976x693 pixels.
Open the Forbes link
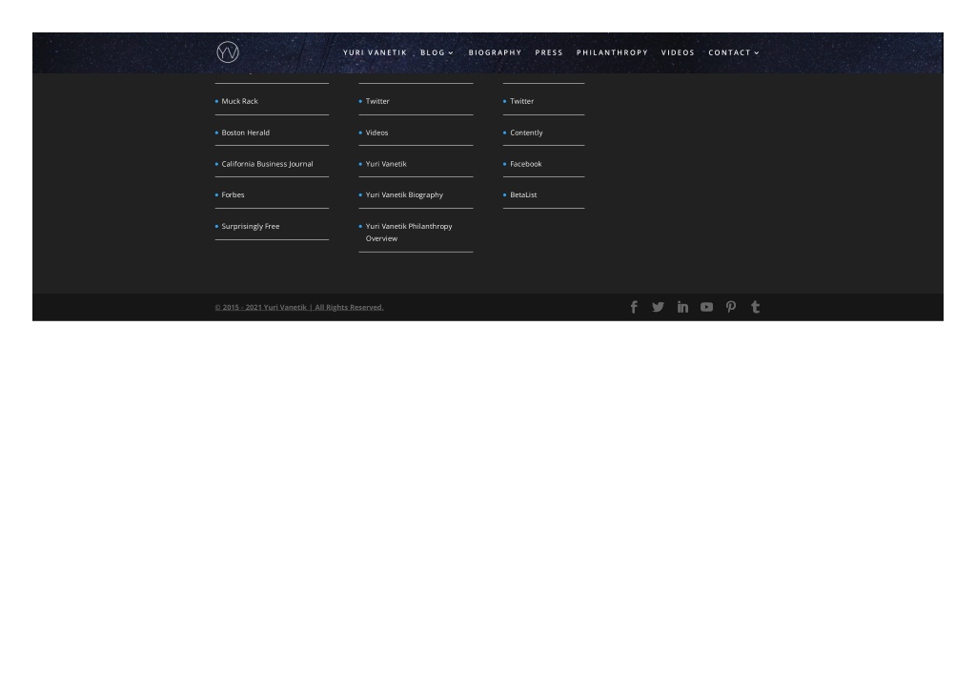click(233, 194)
